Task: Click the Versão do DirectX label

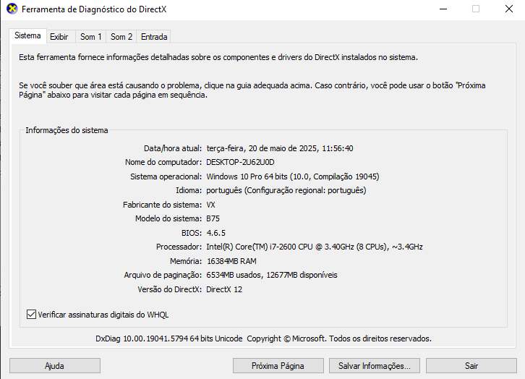Action: 170,289
